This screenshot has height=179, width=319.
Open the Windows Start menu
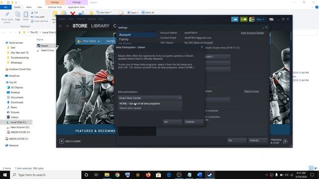point(5,175)
